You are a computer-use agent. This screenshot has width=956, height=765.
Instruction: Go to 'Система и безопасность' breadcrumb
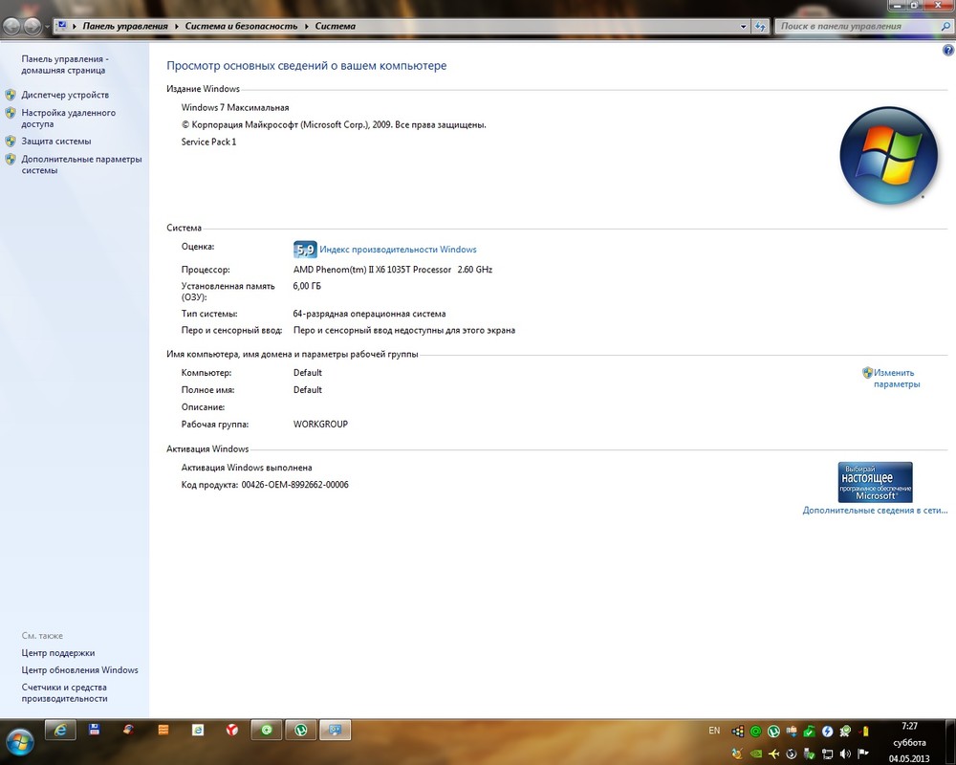coord(242,26)
